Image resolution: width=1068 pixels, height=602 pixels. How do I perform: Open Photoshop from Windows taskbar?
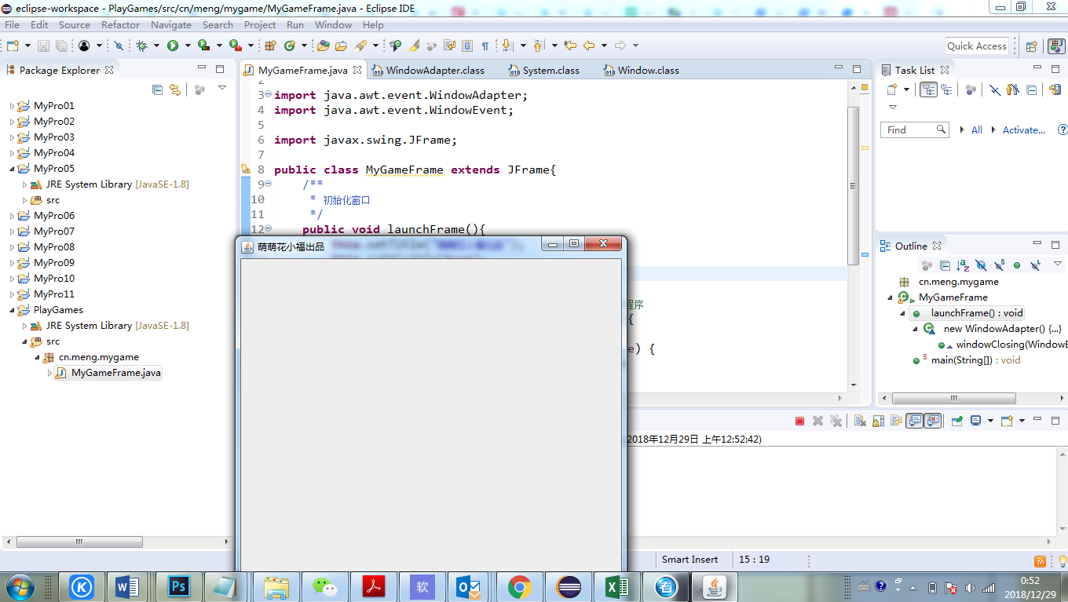(178, 586)
